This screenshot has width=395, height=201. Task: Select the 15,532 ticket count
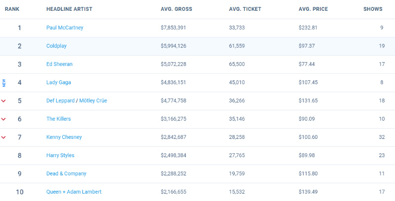click(x=237, y=192)
